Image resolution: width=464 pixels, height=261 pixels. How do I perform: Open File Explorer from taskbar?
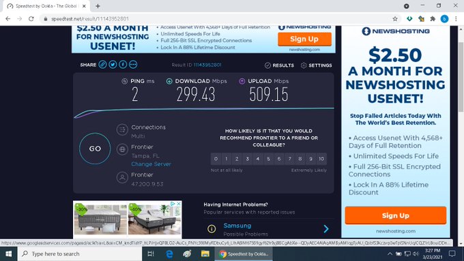[x=205, y=254]
